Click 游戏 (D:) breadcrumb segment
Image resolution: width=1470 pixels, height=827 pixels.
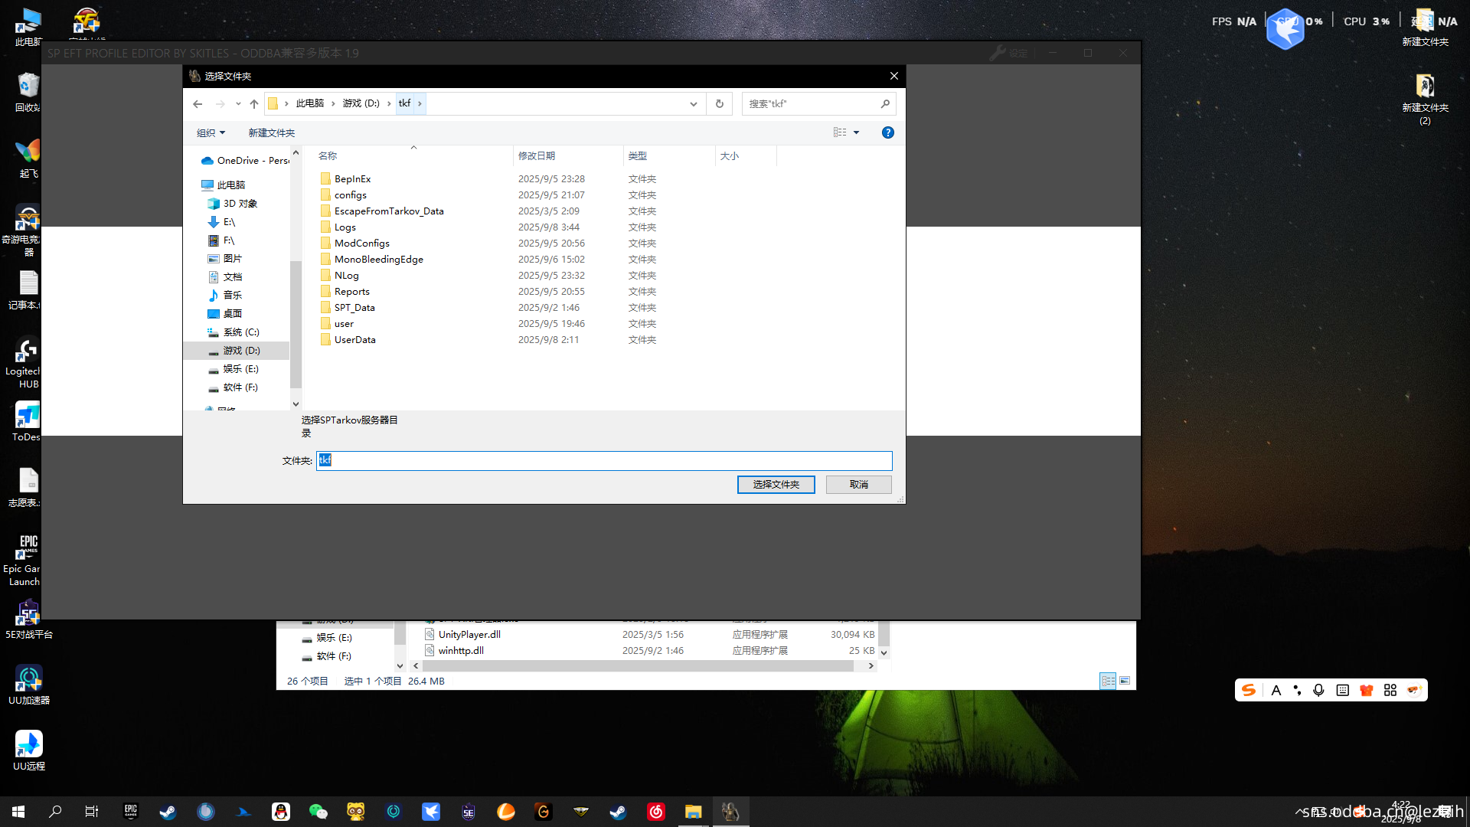click(361, 103)
